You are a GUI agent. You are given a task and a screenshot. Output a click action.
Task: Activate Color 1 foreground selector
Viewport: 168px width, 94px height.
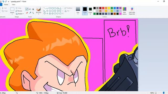point(85,11)
